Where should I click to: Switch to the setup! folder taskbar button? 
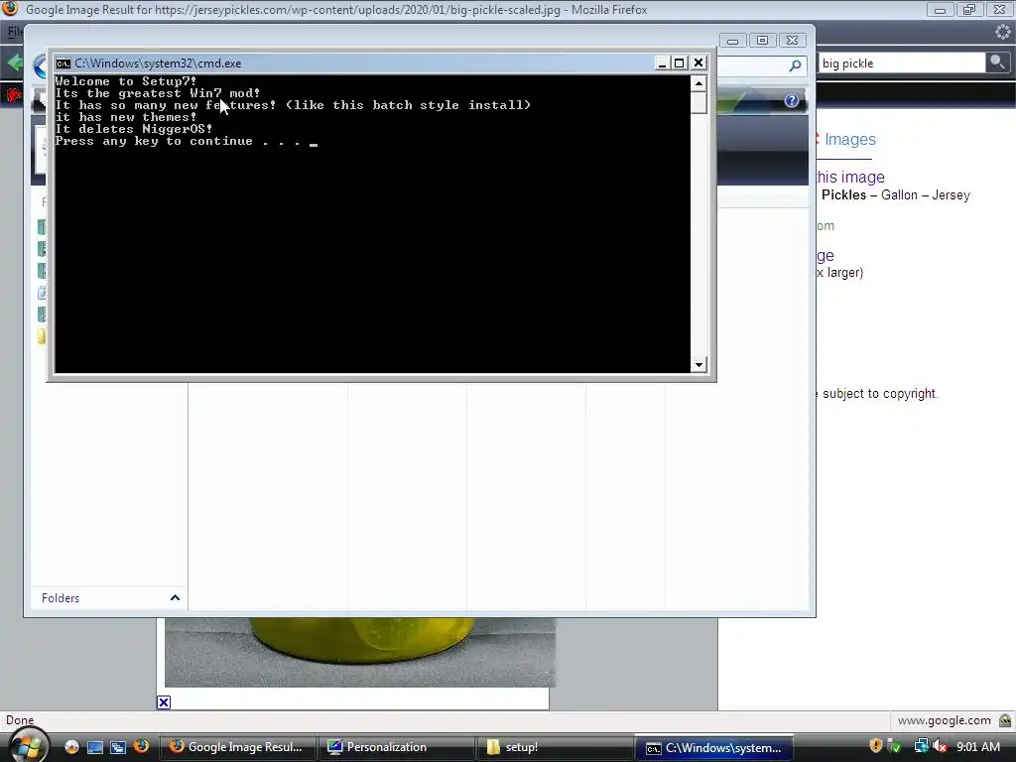[555, 747]
